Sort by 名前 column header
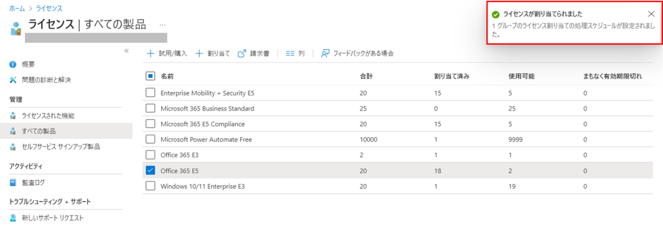This screenshot has height=231, width=663. click(x=167, y=76)
